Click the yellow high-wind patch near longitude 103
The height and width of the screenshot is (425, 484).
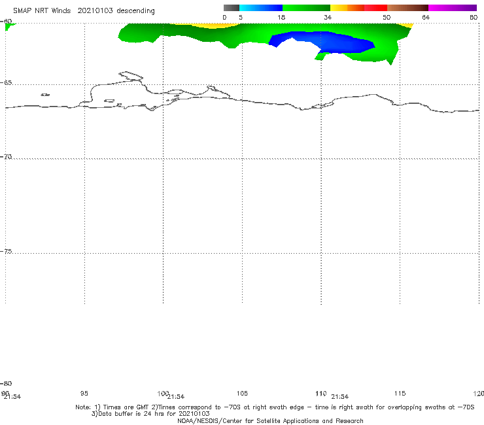tap(211, 25)
